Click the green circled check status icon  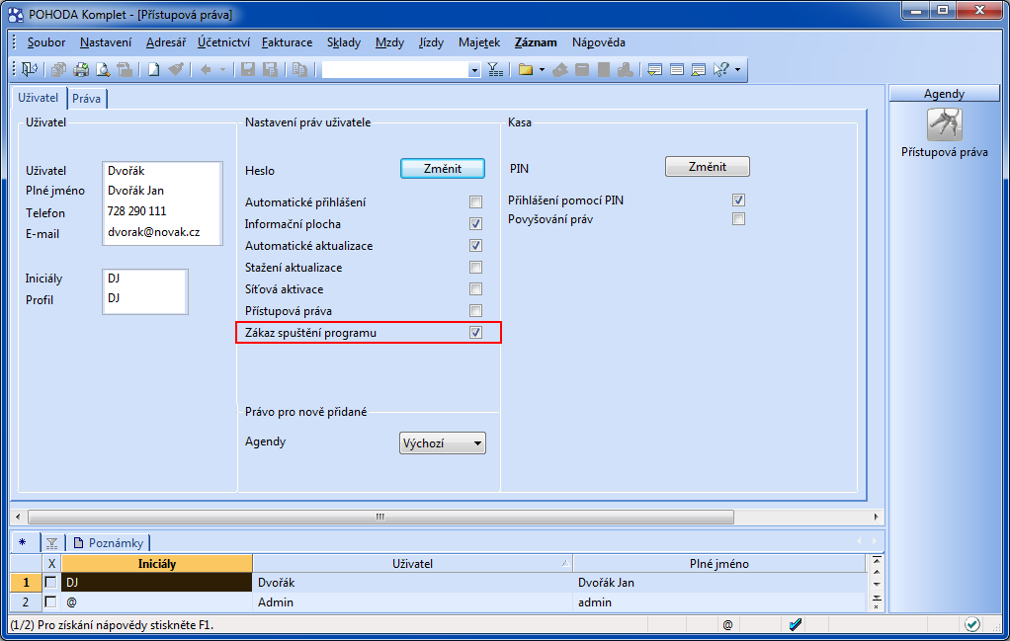coord(972,624)
